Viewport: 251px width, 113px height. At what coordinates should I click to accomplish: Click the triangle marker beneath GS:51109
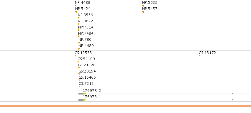(78, 62)
